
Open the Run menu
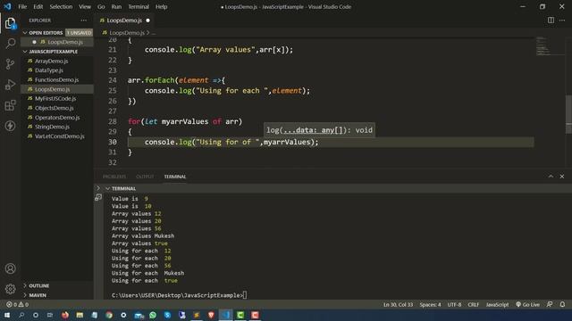116,6
